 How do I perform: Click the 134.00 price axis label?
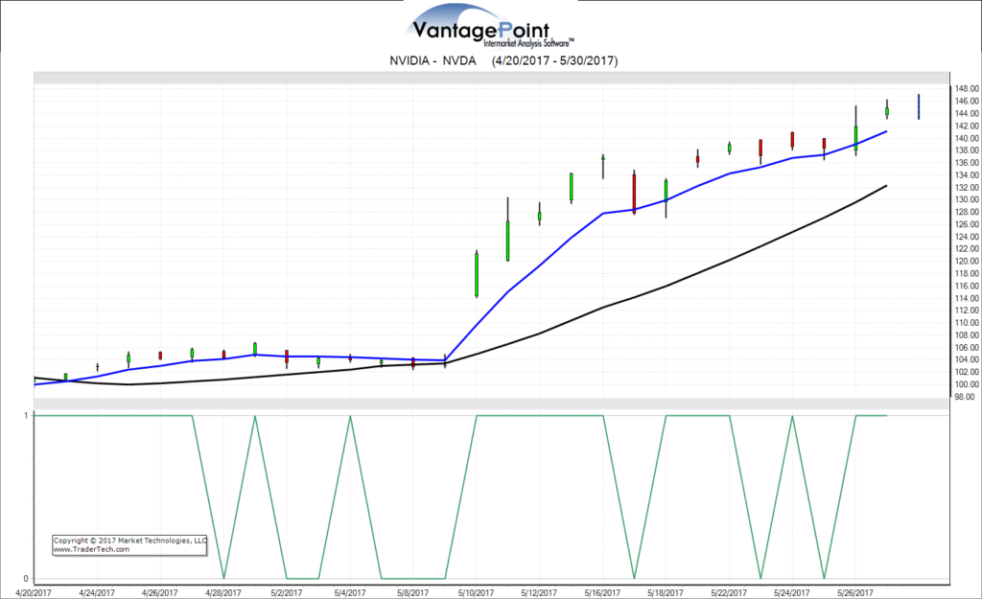point(967,175)
